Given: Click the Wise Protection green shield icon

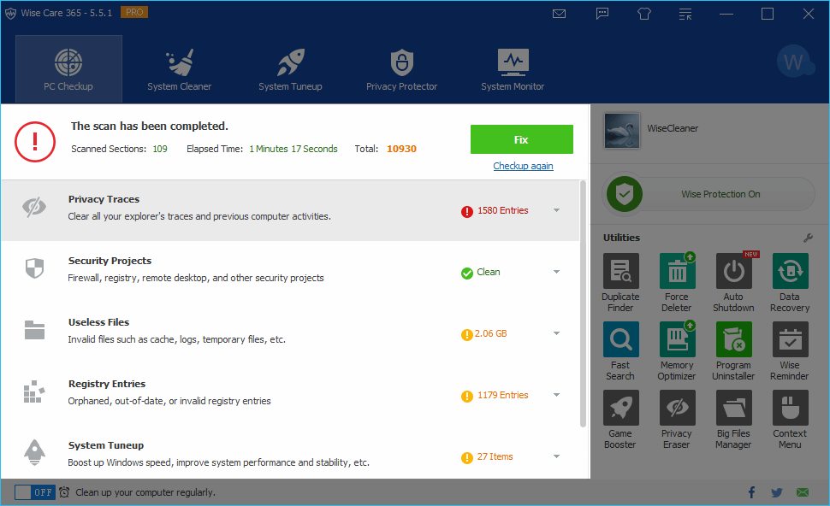Looking at the screenshot, I should click(625, 194).
